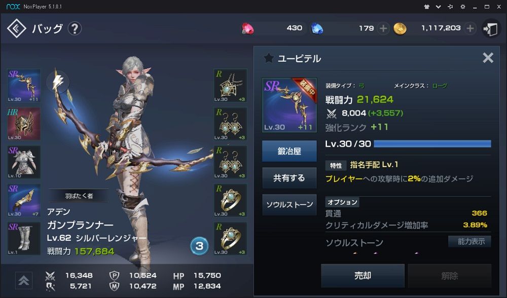Add gold coins with the plus button
Viewport: 507px width, 298px height.
coord(470,28)
